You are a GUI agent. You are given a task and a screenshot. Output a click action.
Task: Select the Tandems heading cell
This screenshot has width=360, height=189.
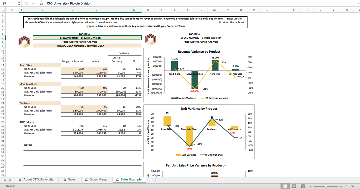pyautogui.click(x=40, y=103)
